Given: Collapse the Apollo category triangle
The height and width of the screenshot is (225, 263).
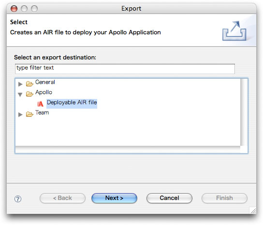Looking at the screenshot, I should coord(20,95).
